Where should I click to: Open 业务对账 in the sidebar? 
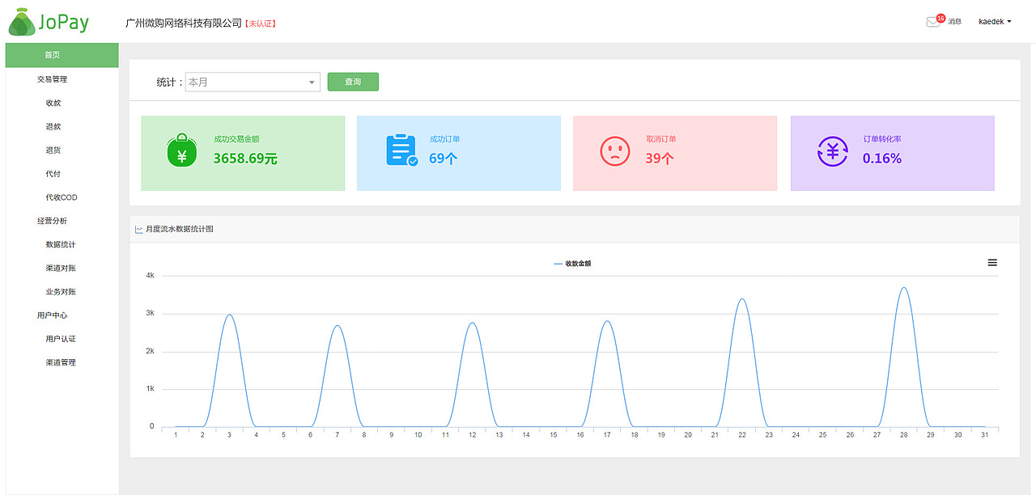[61, 291]
